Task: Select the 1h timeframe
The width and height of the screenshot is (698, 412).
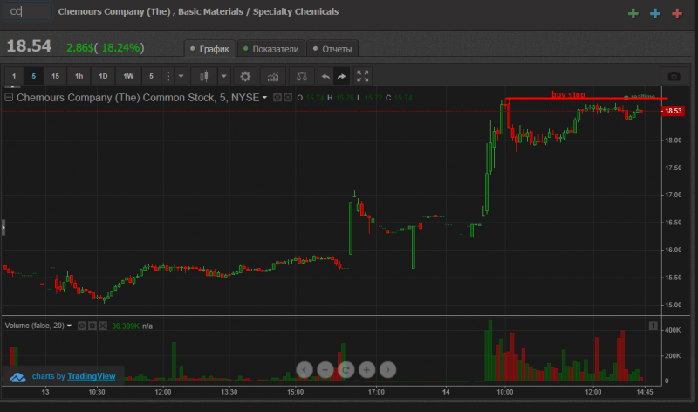Action: tap(79, 76)
